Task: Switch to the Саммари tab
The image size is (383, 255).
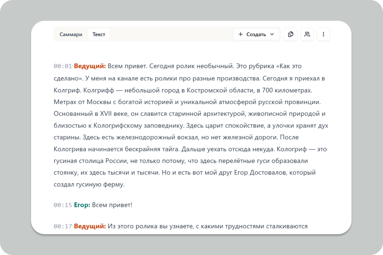Action: [71, 34]
